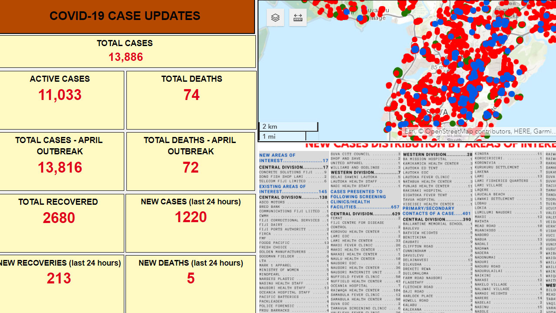The width and height of the screenshot is (556, 313).
Task: Click the BRED BANK row
Action: tap(294, 206)
